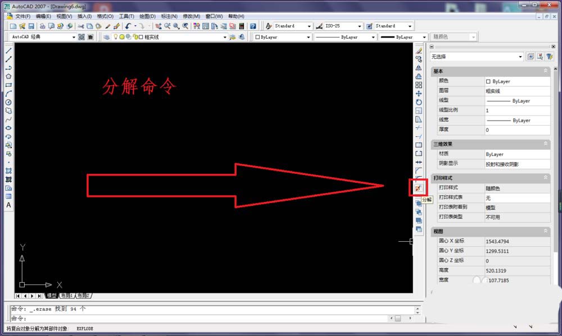Pick the Mirror tool from the modify toolbar
The width and height of the screenshot is (562, 336).
(418, 68)
